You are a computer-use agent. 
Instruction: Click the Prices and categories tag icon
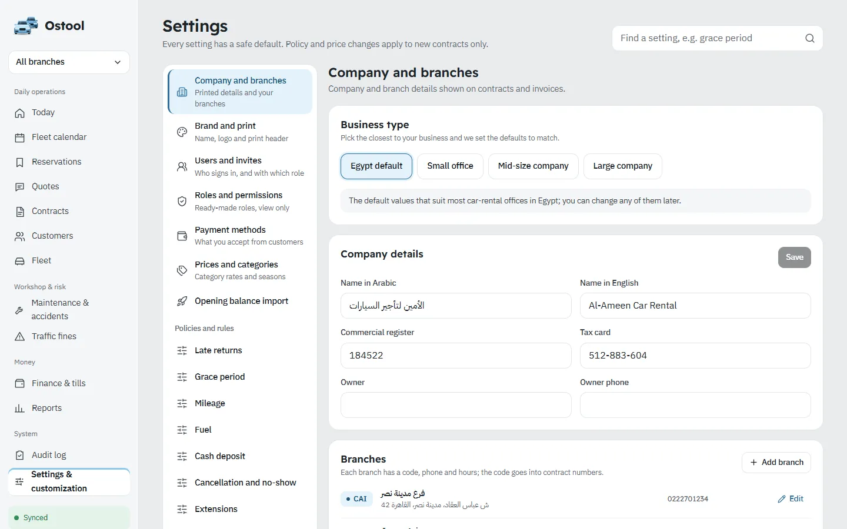[182, 271]
